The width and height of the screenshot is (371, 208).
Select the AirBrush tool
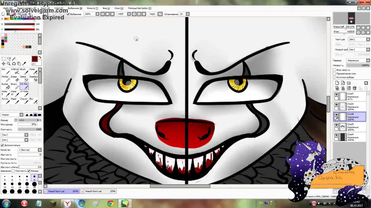point(15,71)
